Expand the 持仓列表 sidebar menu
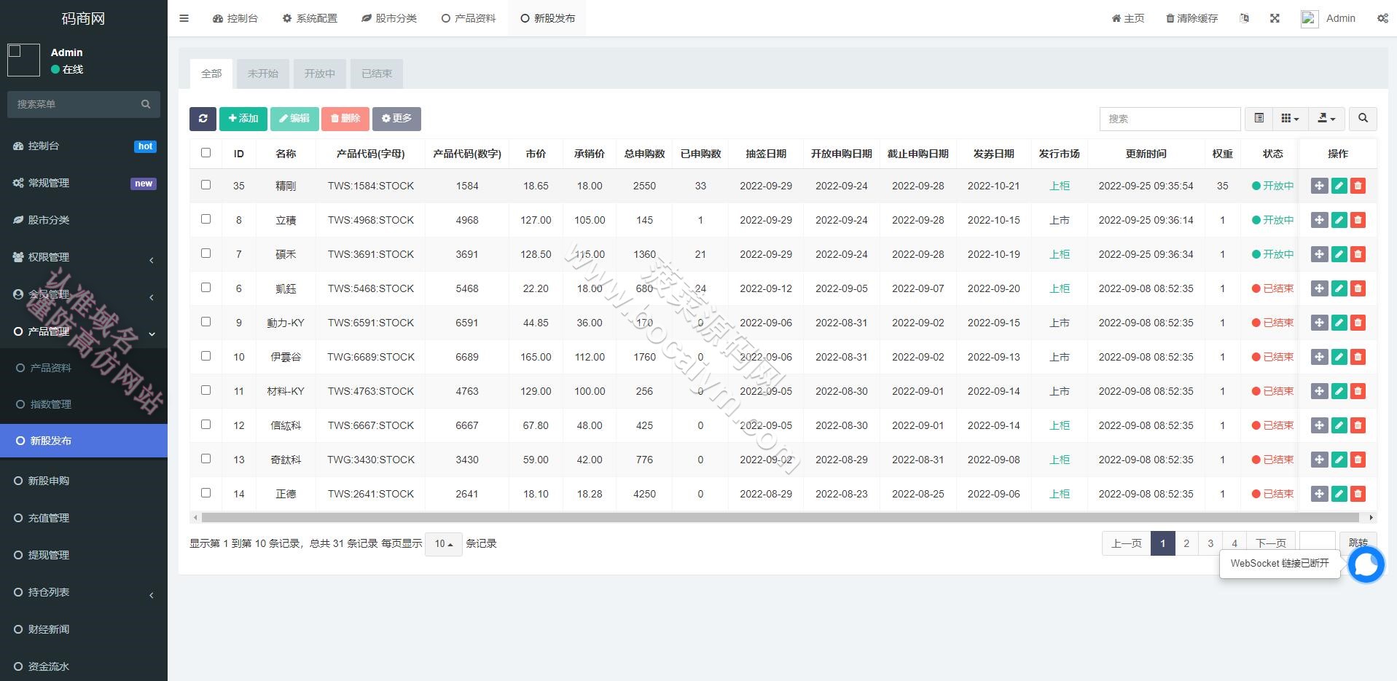 pyautogui.click(x=84, y=592)
